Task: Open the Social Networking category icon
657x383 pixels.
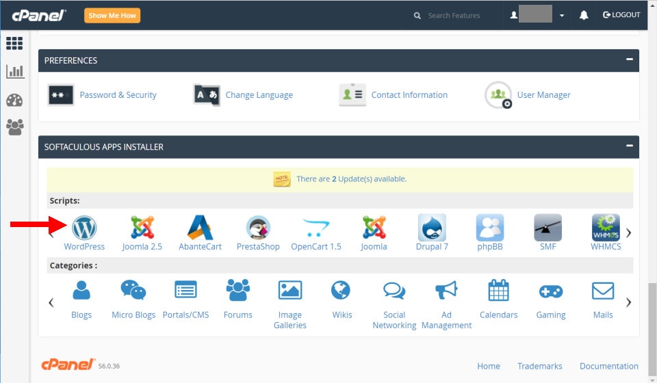Action: coord(394,291)
